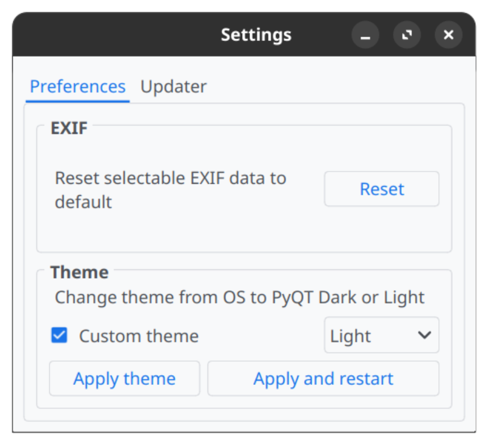Switch to the Preferences tab

click(x=77, y=87)
